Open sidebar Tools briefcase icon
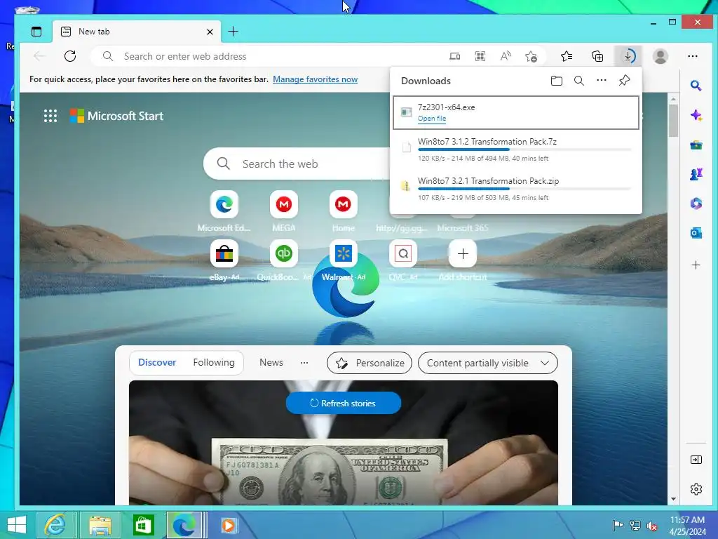718x539 pixels. pyautogui.click(x=696, y=145)
